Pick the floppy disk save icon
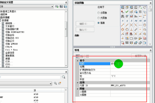Image resolution: width=155 pixels, height=103 pixels. (127, 43)
